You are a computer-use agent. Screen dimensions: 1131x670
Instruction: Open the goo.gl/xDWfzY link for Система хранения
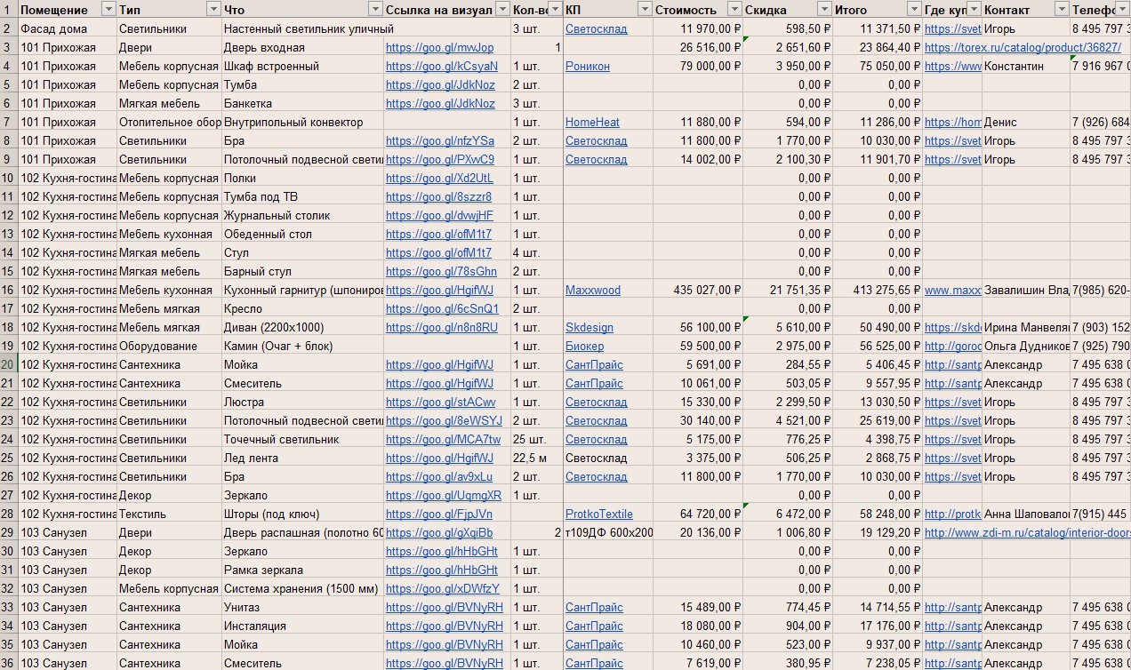[x=443, y=588]
